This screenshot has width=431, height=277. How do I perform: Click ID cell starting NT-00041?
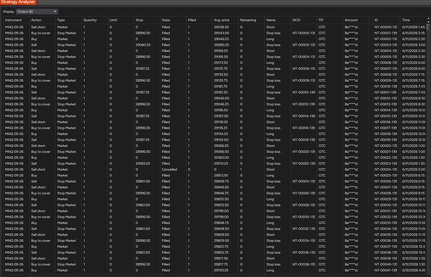point(385,270)
